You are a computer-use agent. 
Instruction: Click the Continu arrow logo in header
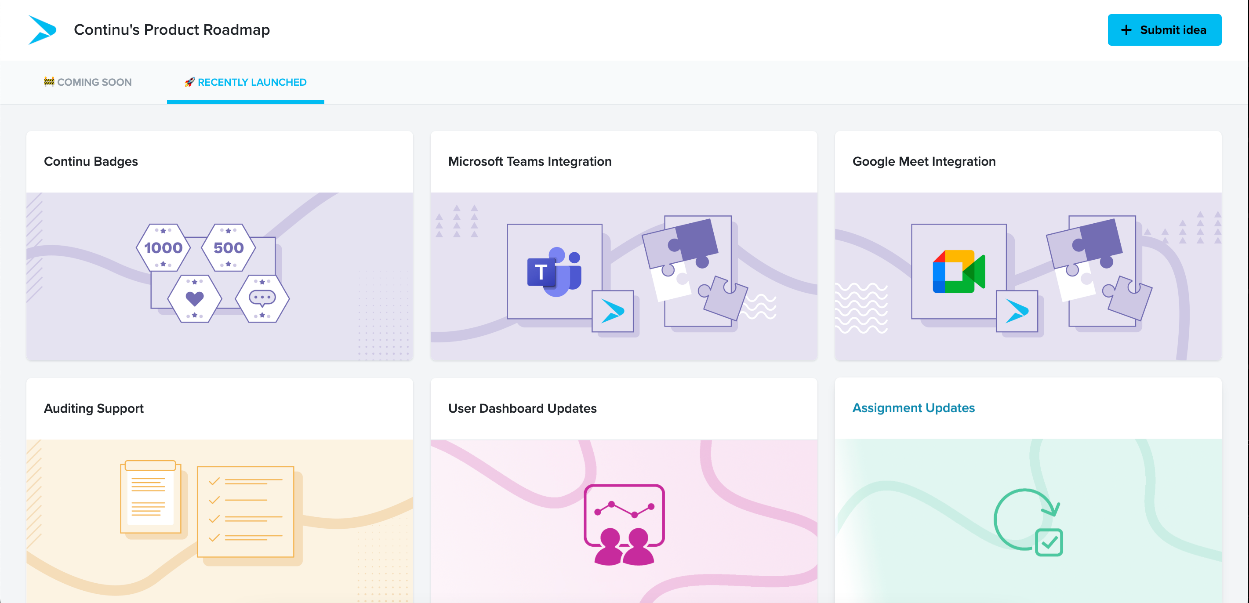point(42,29)
